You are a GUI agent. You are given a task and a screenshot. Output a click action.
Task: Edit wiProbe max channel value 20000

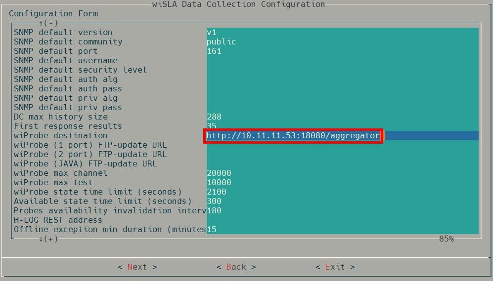coord(342,173)
